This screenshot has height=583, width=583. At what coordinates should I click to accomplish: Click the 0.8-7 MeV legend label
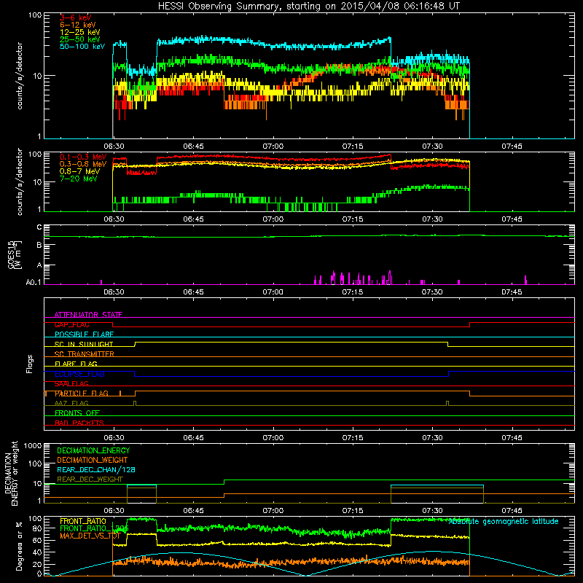tap(79, 171)
